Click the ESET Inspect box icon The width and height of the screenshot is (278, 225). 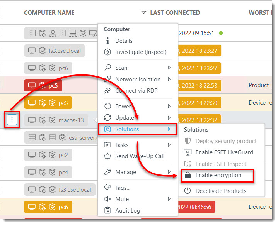point(188,164)
